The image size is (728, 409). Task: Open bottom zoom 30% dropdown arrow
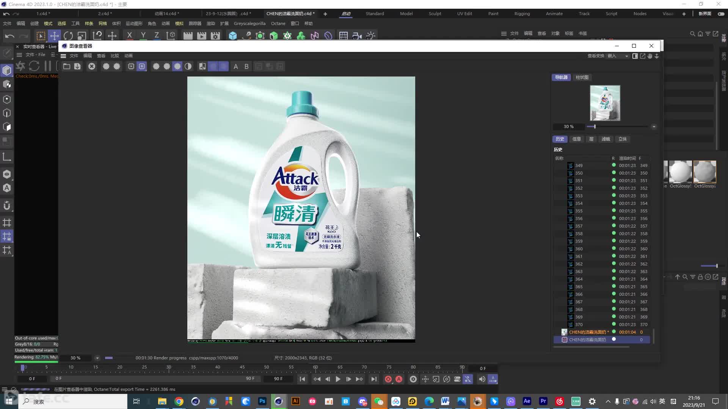97,358
